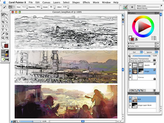Open the Gel composite method dropdown
Image resolution: width=164 pixels, height=123 pixels.
(x=136, y=52)
